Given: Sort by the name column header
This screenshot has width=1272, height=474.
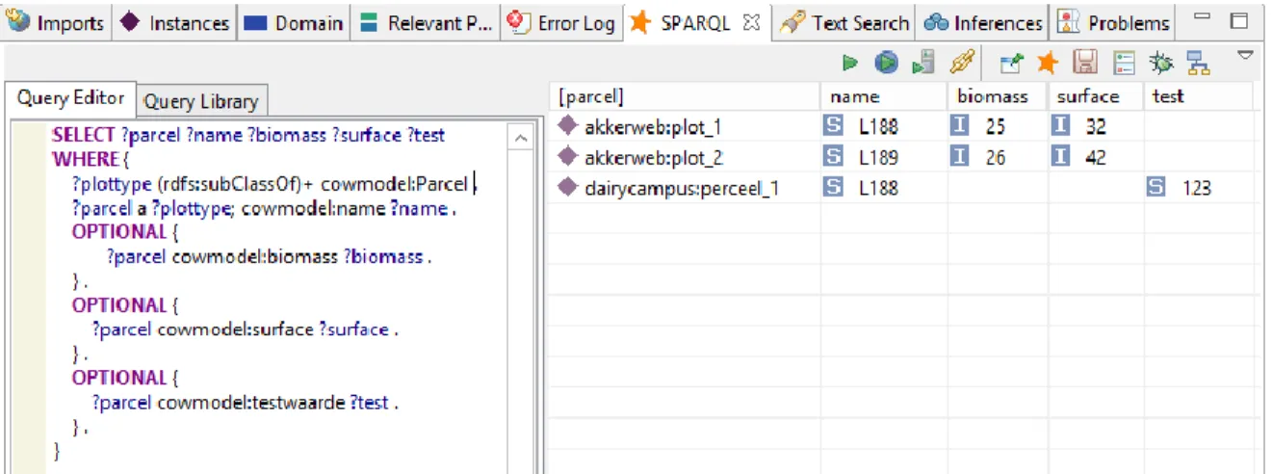Looking at the screenshot, I should point(884,96).
